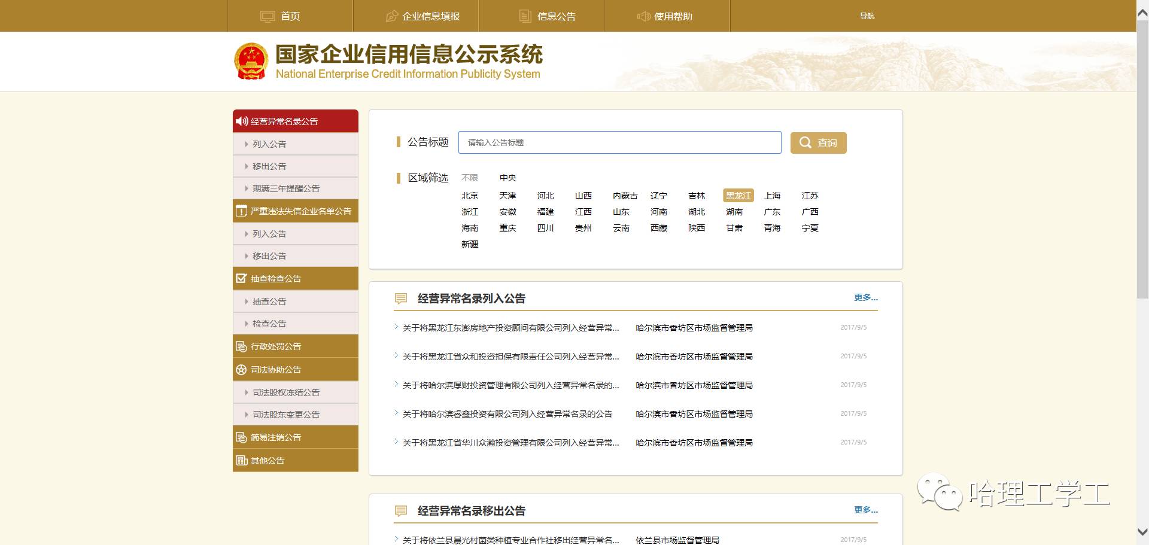Open the 其他公告 sidebar section

coord(296,461)
